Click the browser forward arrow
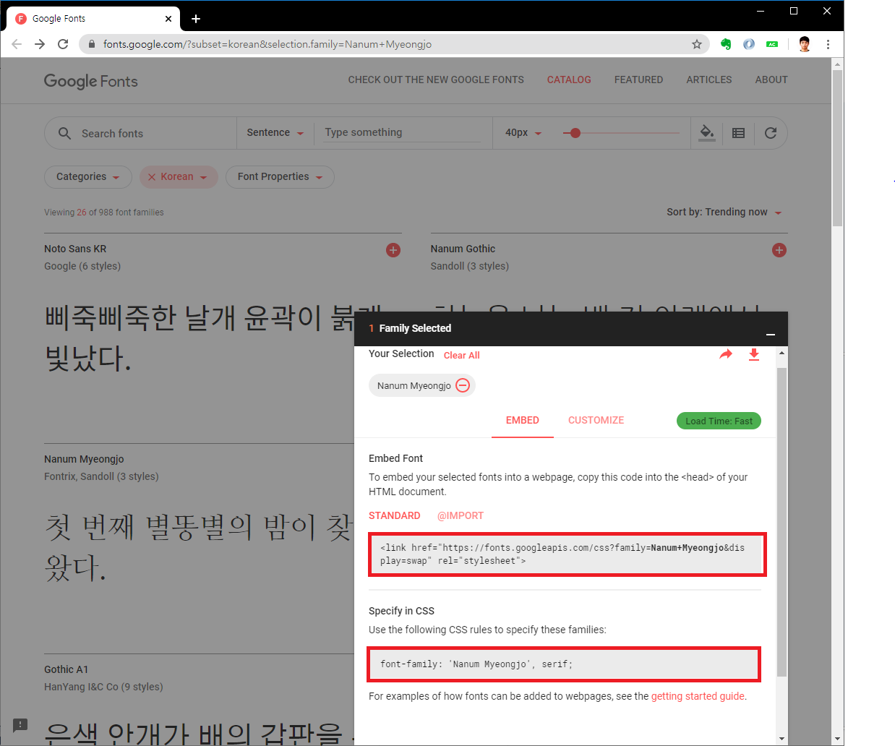Viewport: 895px width, 746px height. click(40, 44)
